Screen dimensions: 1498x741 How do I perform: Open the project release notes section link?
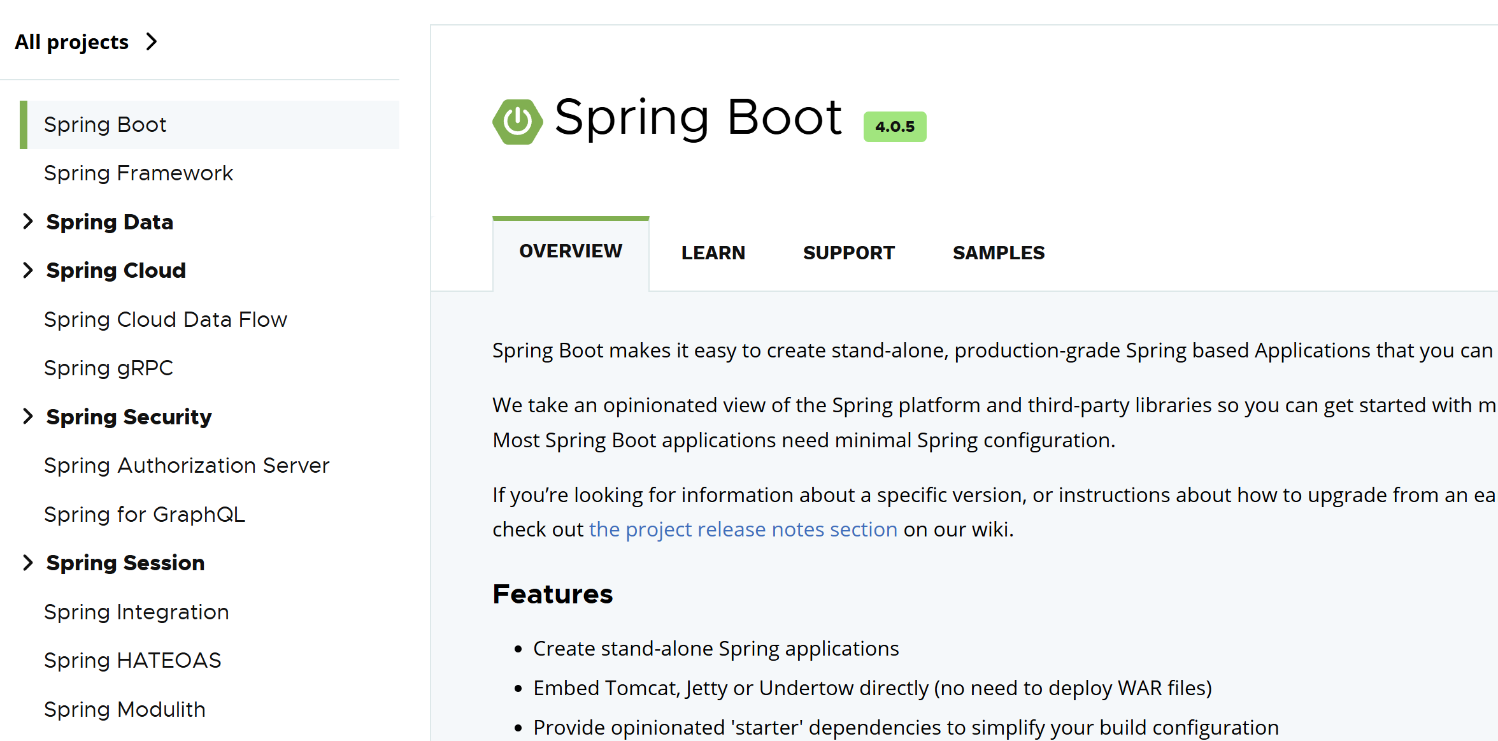click(x=743, y=529)
